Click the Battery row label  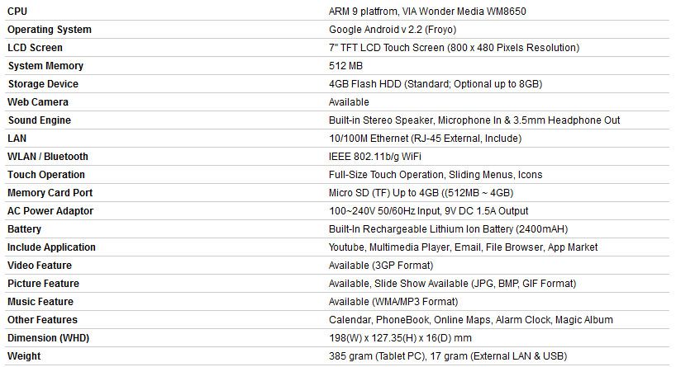24,229
